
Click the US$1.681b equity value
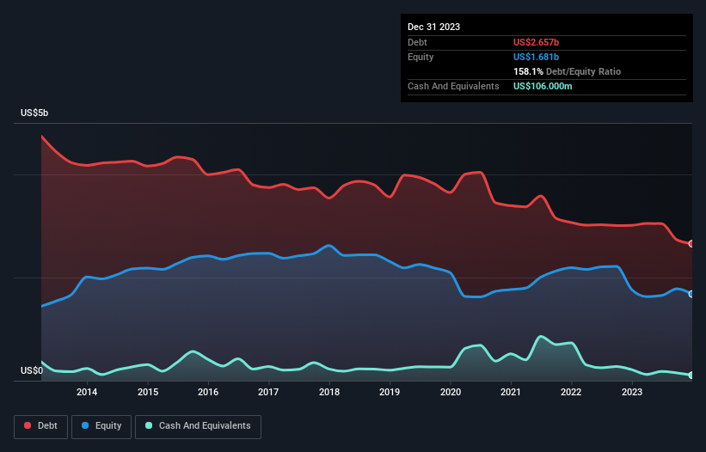[x=536, y=57]
